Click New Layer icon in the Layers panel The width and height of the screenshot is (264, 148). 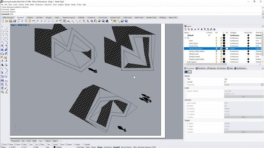click(x=186, y=29)
